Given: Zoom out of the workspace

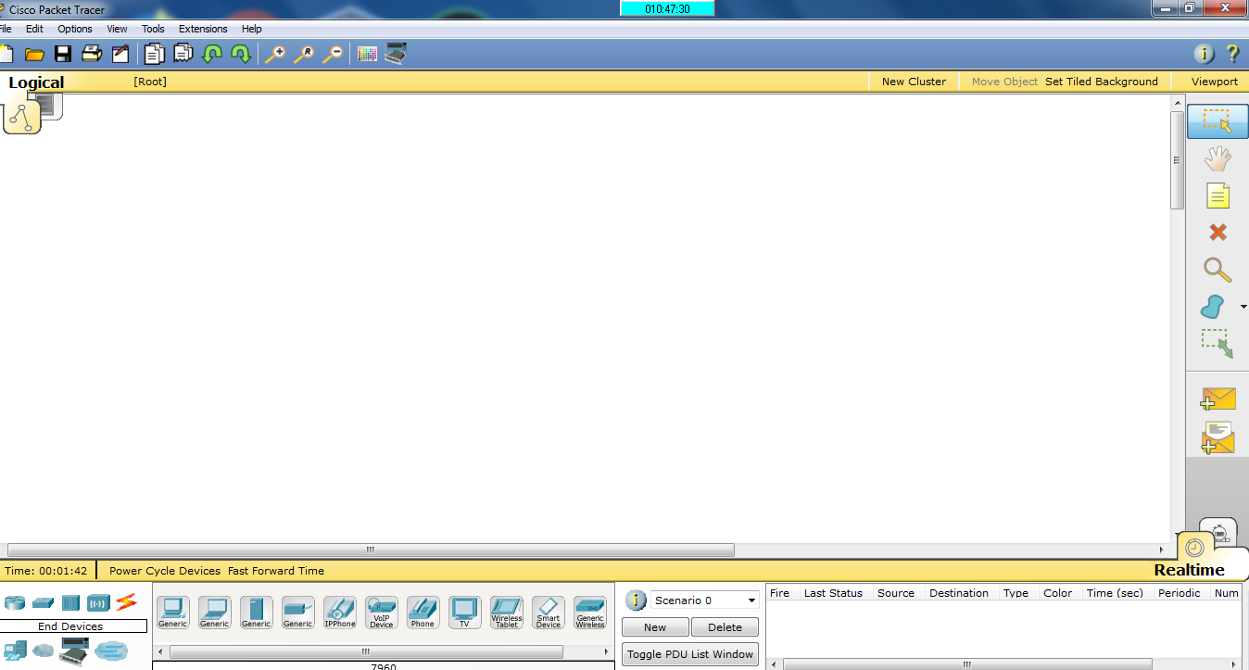Looking at the screenshot, I should click(x=332, y=54).
